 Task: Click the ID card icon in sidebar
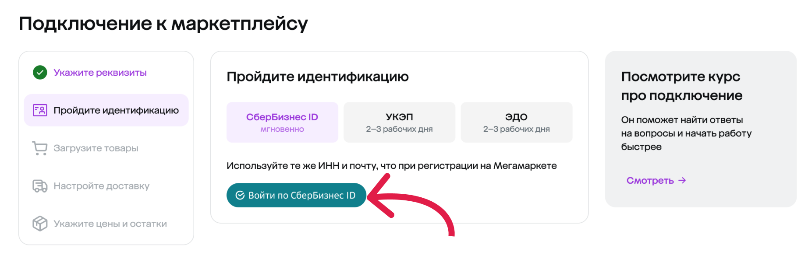point(40,110)
